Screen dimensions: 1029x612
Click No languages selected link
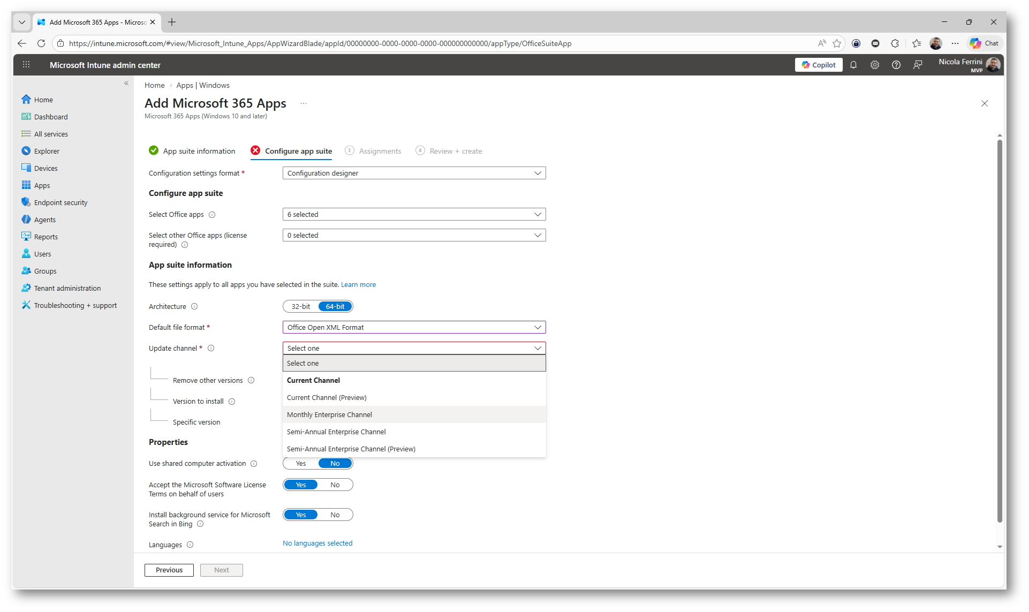click(x=317, y=543)
